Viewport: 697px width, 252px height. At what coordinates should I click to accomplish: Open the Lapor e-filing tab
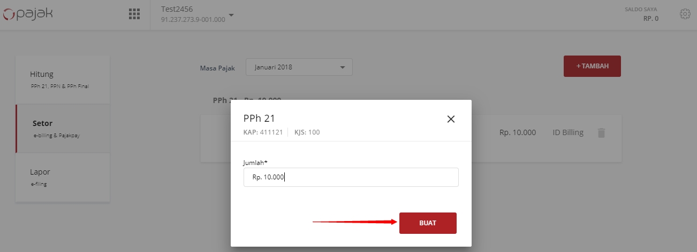coord(63,177)
